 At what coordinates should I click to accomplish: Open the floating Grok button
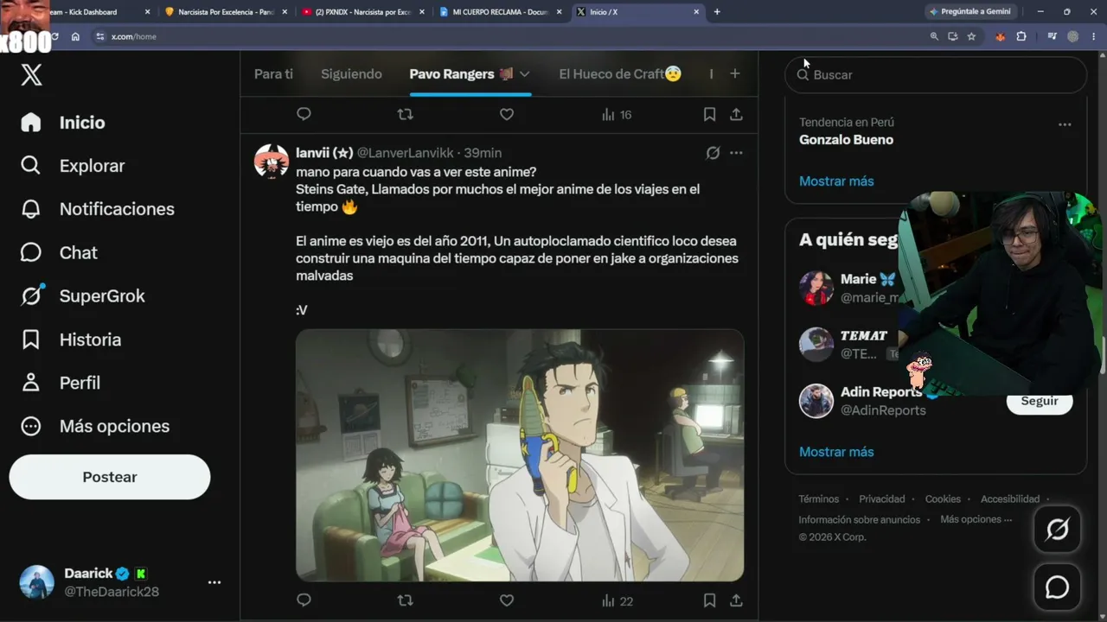click(1057, 529)
